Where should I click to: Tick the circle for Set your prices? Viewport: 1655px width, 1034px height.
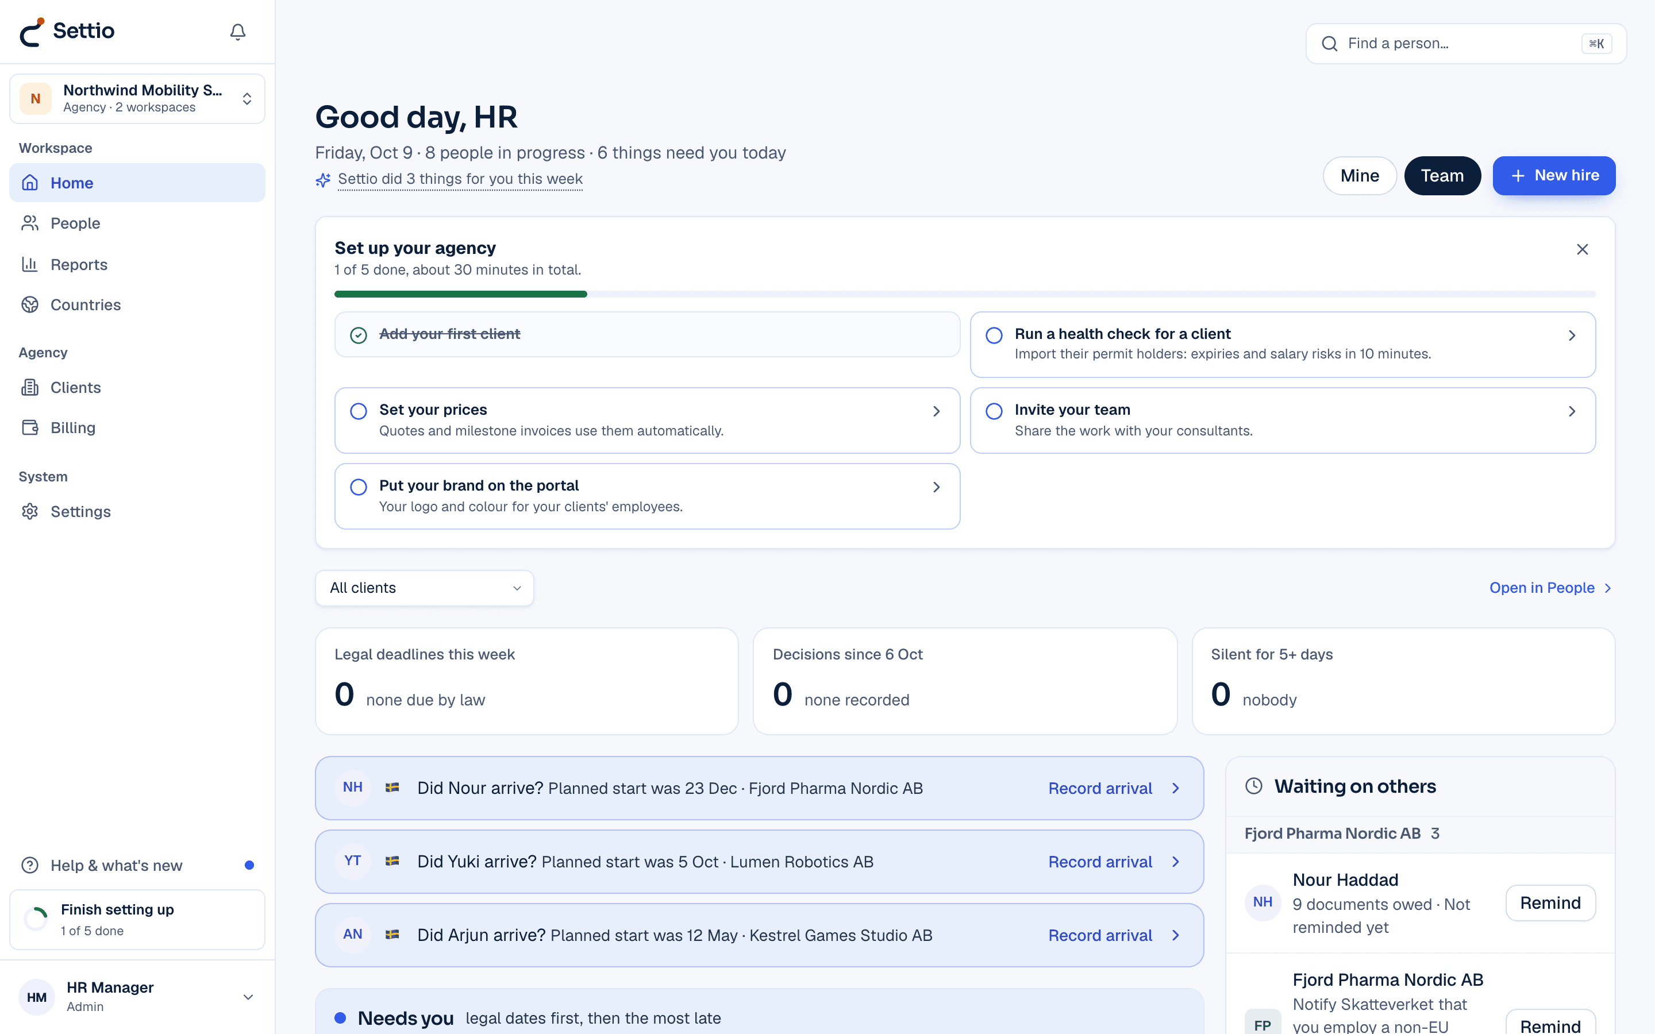click(359, 411)
